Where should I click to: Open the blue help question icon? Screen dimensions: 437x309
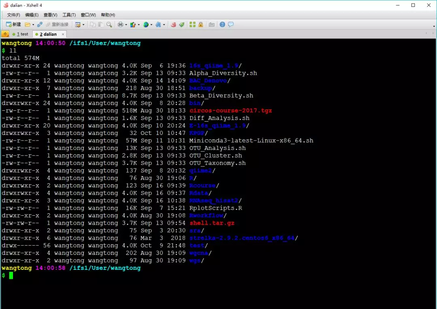pos(222,25)
